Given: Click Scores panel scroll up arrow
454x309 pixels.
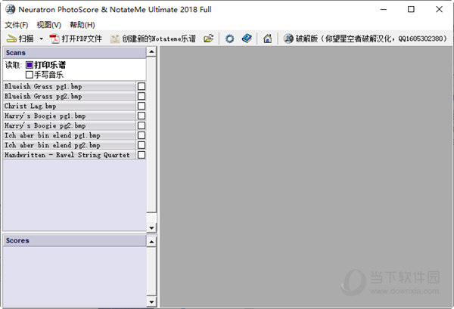Looking at the screenshot, I should [151, 241].
